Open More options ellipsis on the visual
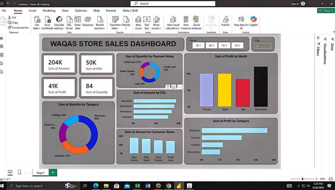 pos(180,87)
